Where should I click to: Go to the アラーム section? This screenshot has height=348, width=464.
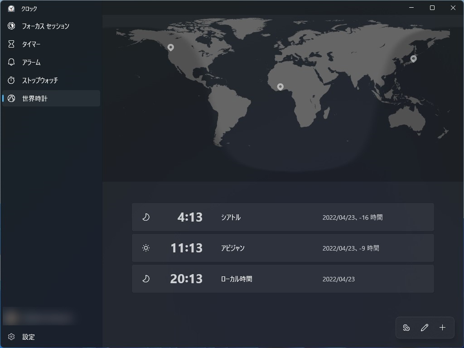pyautogui.click(x=51, y=62)
